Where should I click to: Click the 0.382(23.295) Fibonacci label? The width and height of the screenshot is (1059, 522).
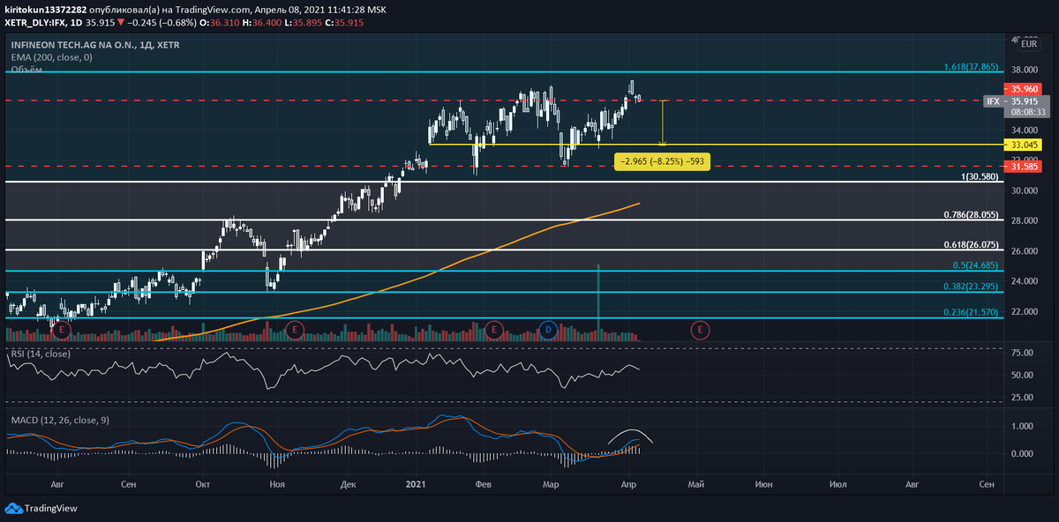coord(971,287)
